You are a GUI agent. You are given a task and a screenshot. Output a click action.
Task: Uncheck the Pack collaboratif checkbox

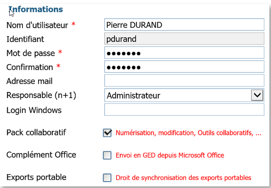(x=108, y=133)
